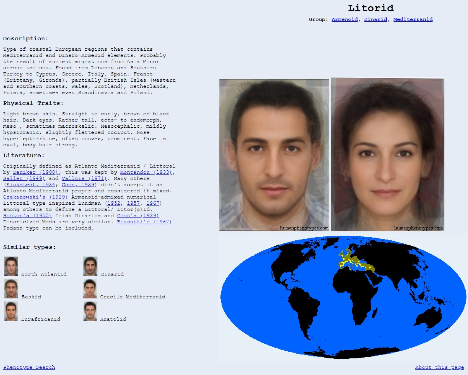Open the Vallois (1971) citation

(x=84, y=178)
